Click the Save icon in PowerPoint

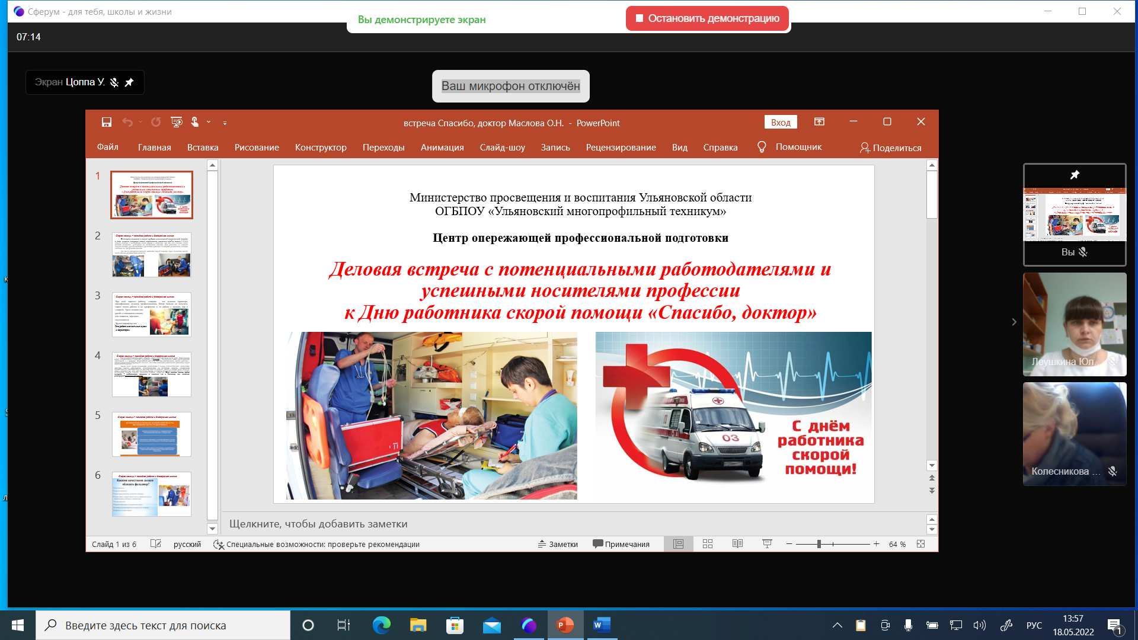click(107, 122)
